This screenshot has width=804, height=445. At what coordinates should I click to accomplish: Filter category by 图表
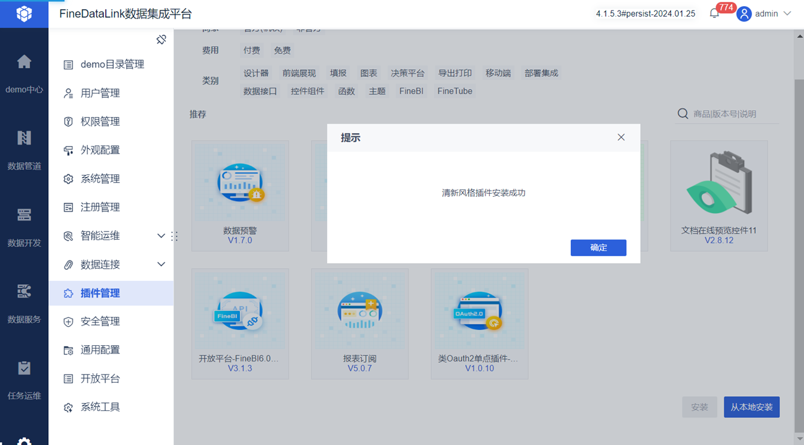coord(369,73)
